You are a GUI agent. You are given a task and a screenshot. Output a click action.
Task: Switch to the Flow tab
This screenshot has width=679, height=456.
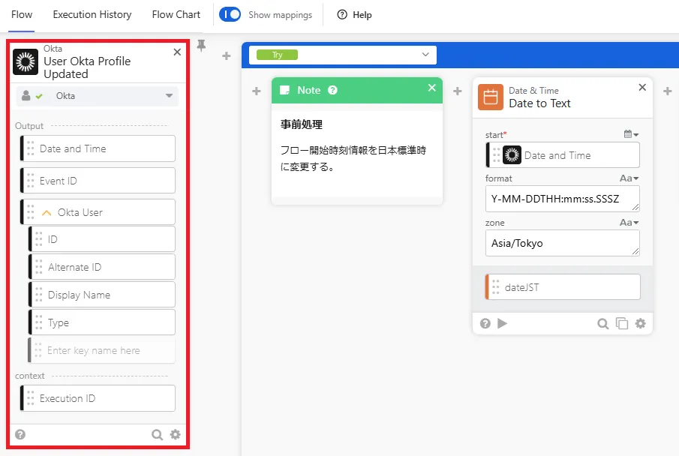(x=22, y=15)
